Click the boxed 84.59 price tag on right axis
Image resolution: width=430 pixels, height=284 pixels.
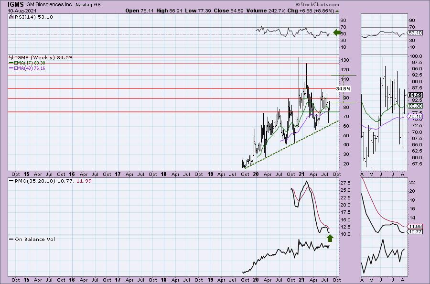tap(415, 95)
